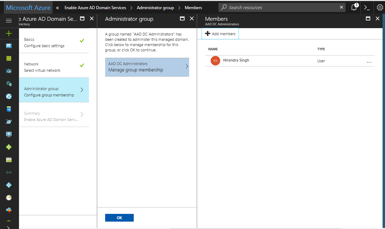Click the HS avatar circle
The width and height of the screenshot is (385, 229).
point(215,61)
